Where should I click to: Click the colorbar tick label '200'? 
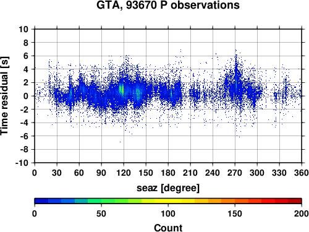coord(302,213)
